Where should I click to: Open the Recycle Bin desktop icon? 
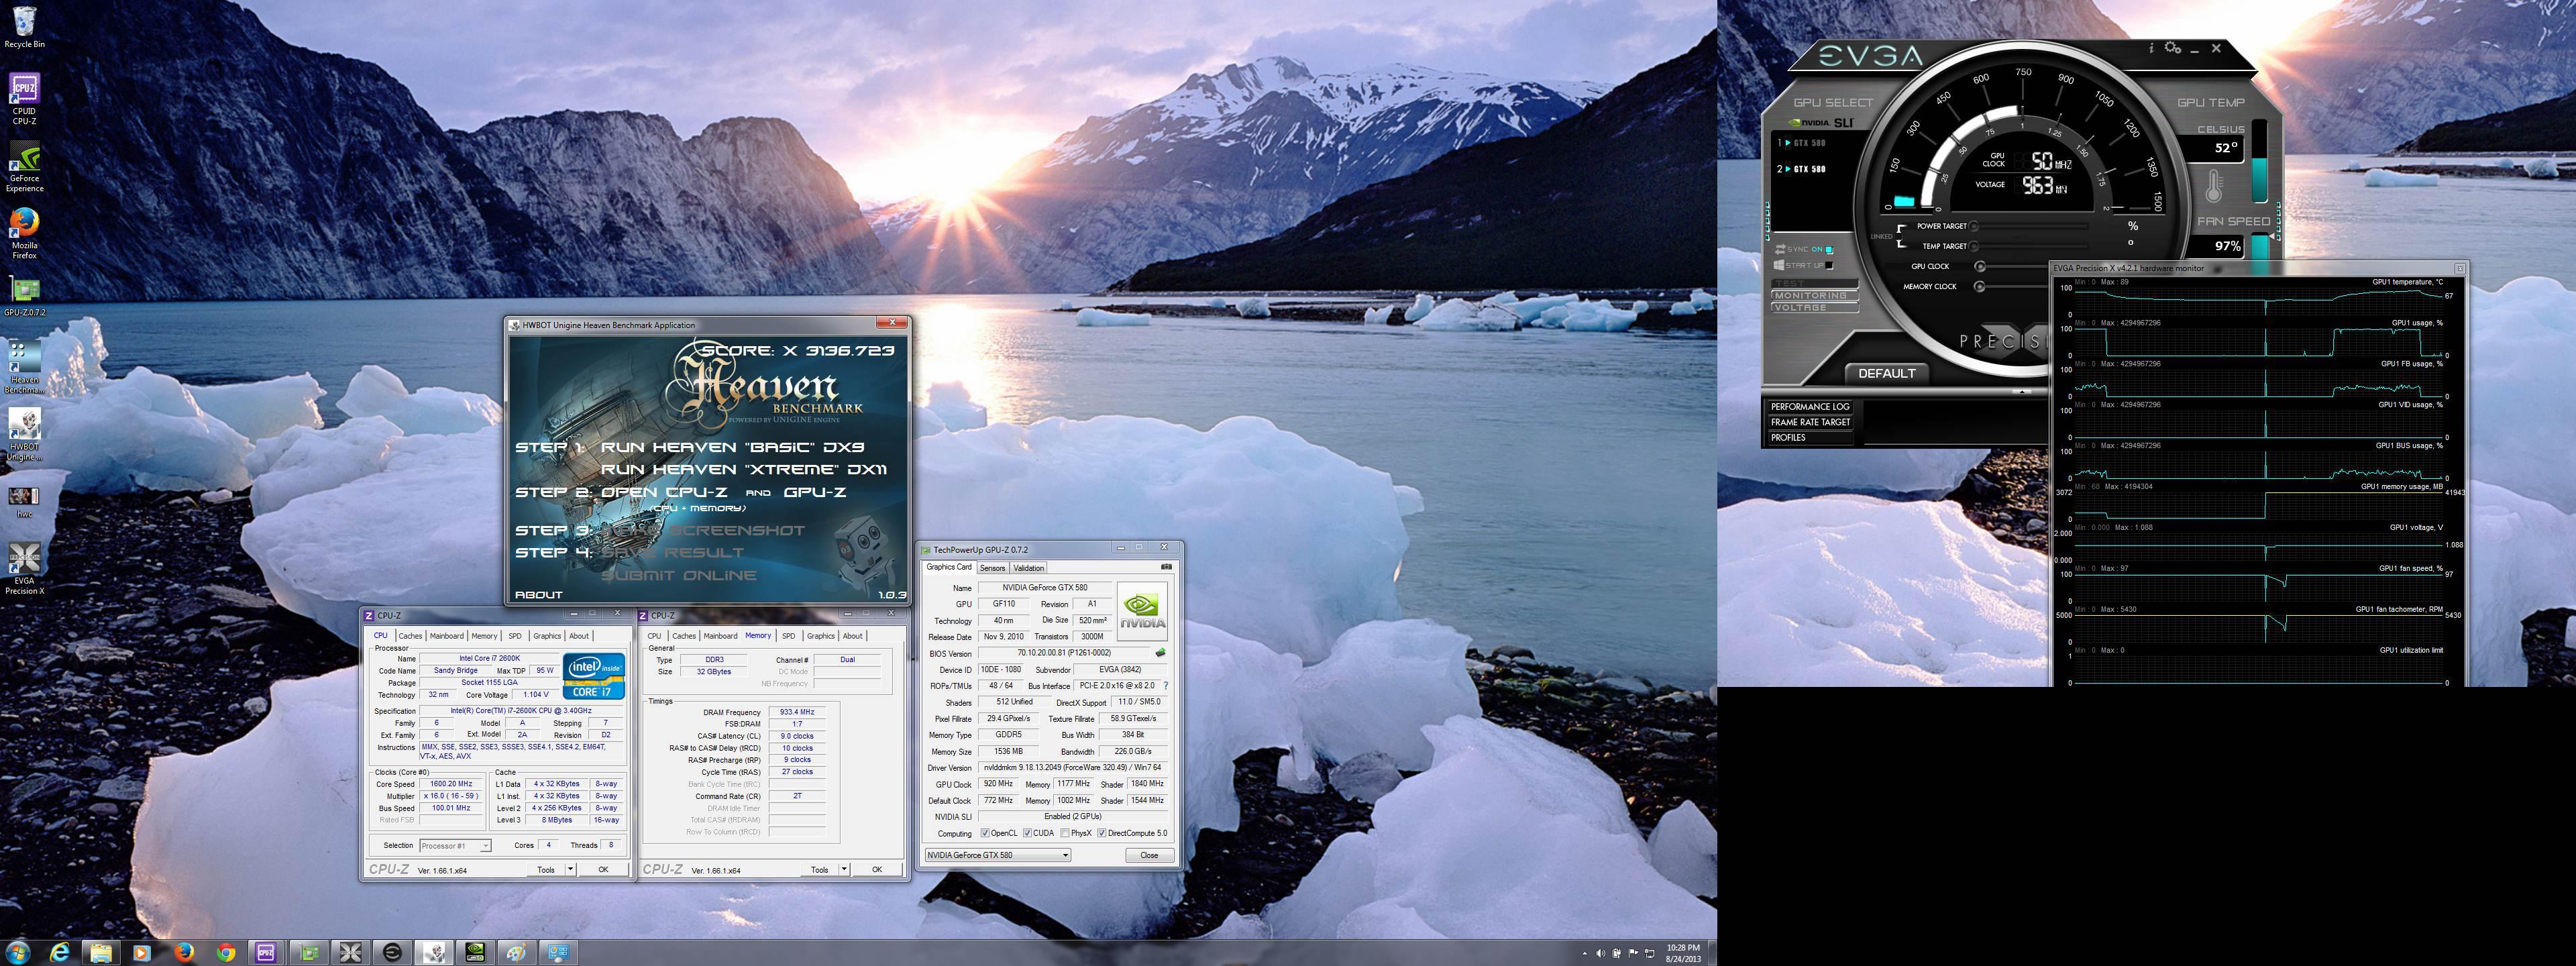click(24, 27)
